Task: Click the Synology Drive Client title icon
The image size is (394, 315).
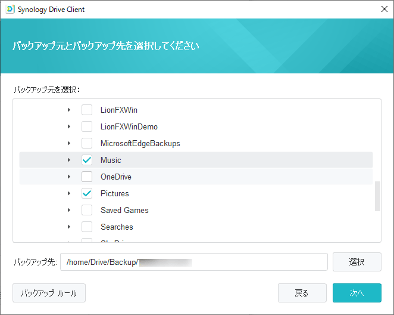Action: [x=10, y=9]
